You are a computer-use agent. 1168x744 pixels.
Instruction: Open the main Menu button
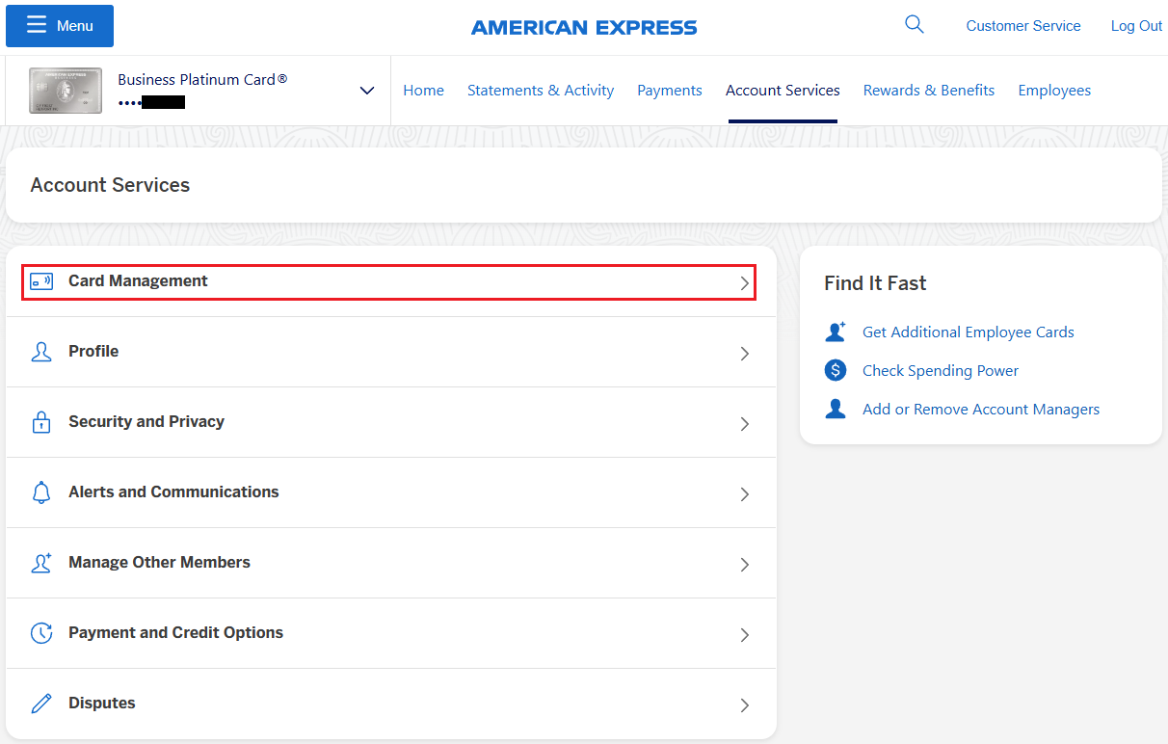click(60, 26)
